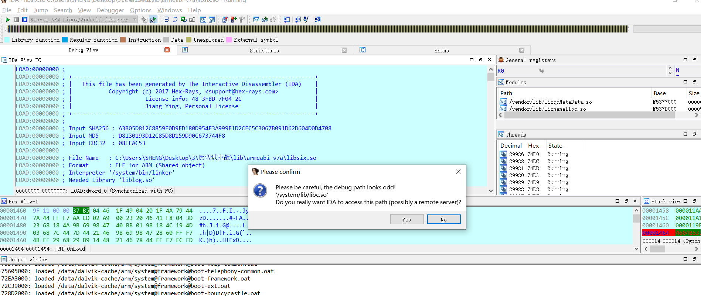Open the Search menu

[x=63, y=10]
